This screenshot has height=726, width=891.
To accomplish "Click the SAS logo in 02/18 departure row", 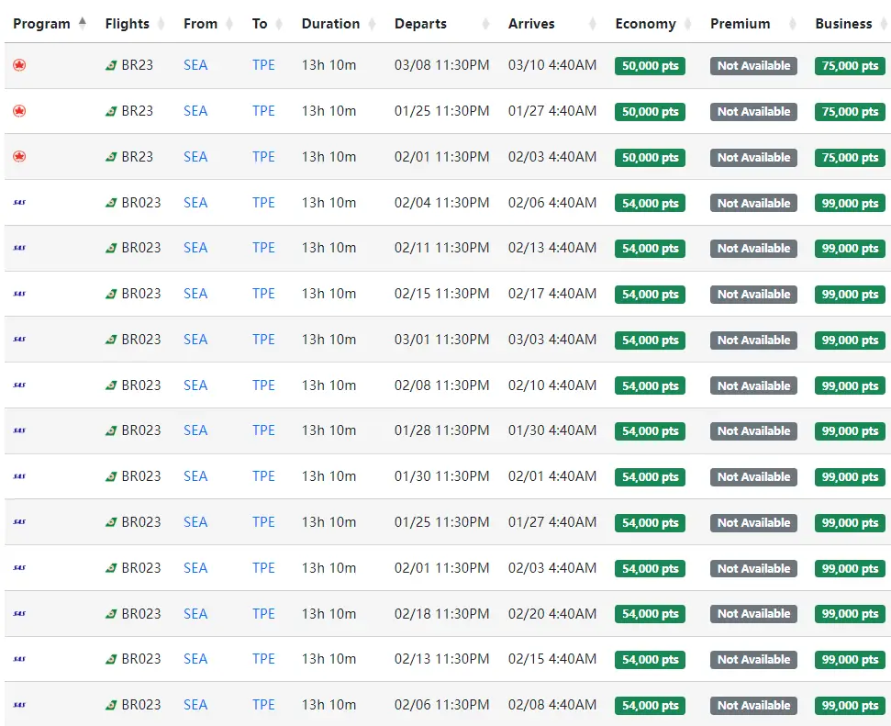I will pyautogui.click(x=19, y=614).
